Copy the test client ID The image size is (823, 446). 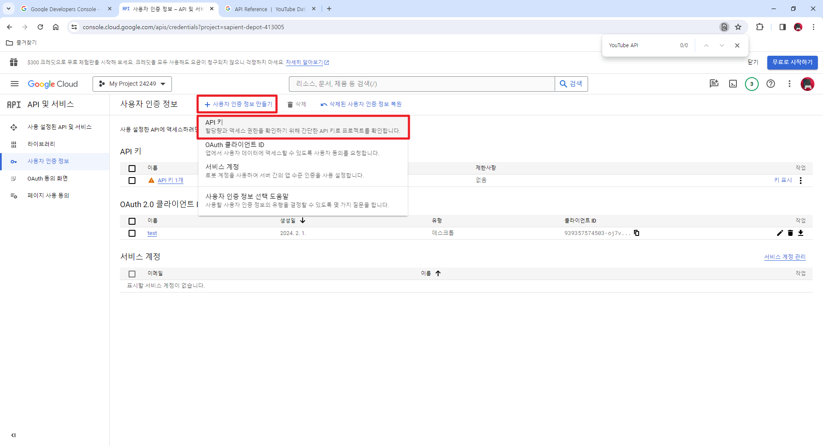tap(637, 233)
